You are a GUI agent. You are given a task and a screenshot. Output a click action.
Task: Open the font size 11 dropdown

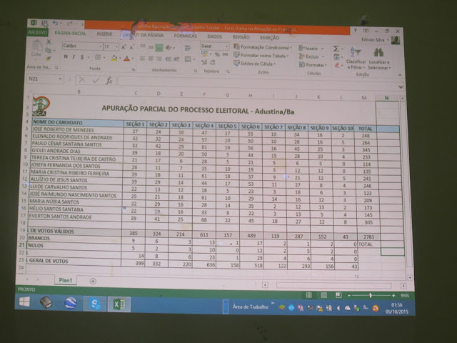[116, 46]
